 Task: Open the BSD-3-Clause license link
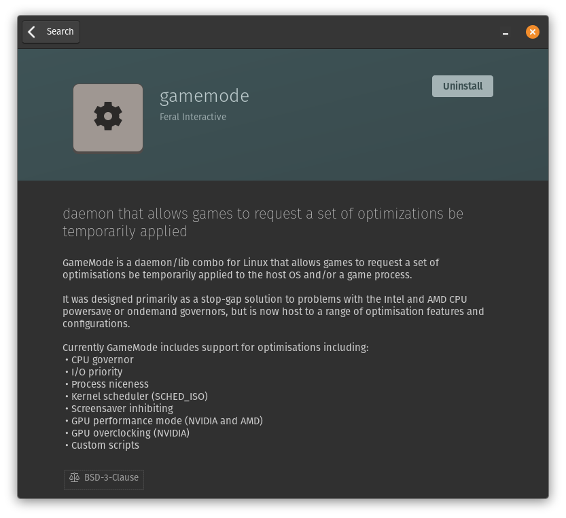[x=104, y=479]
